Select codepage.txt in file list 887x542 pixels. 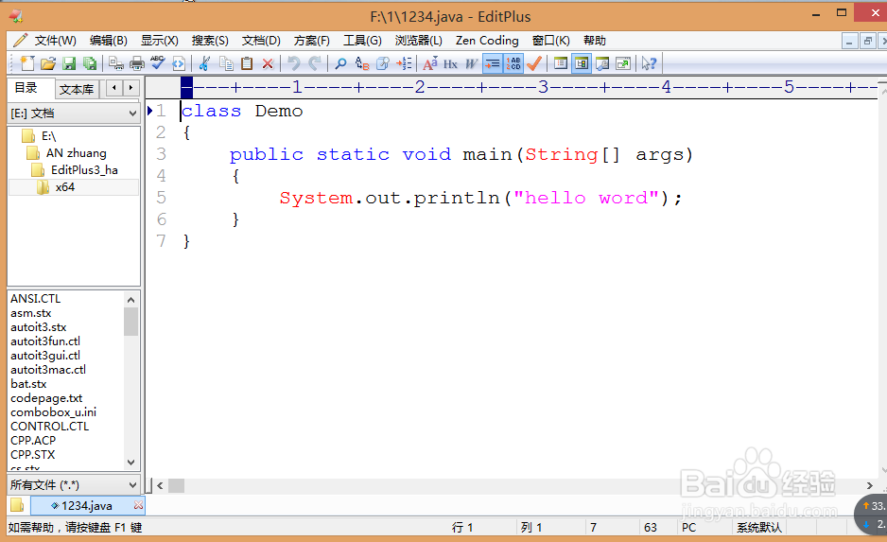(46, 397)
